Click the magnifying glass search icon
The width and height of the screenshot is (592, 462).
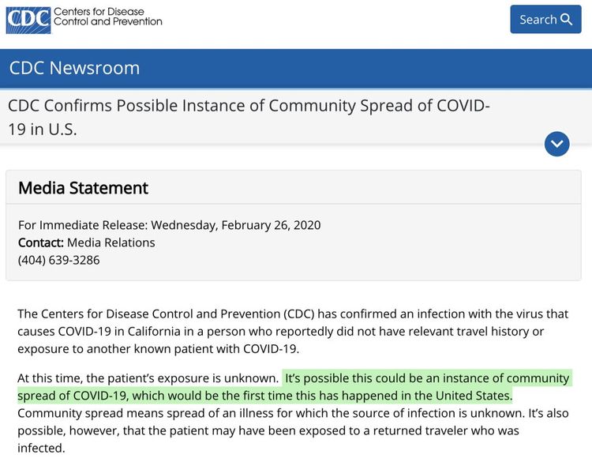(x=566, y=20)
